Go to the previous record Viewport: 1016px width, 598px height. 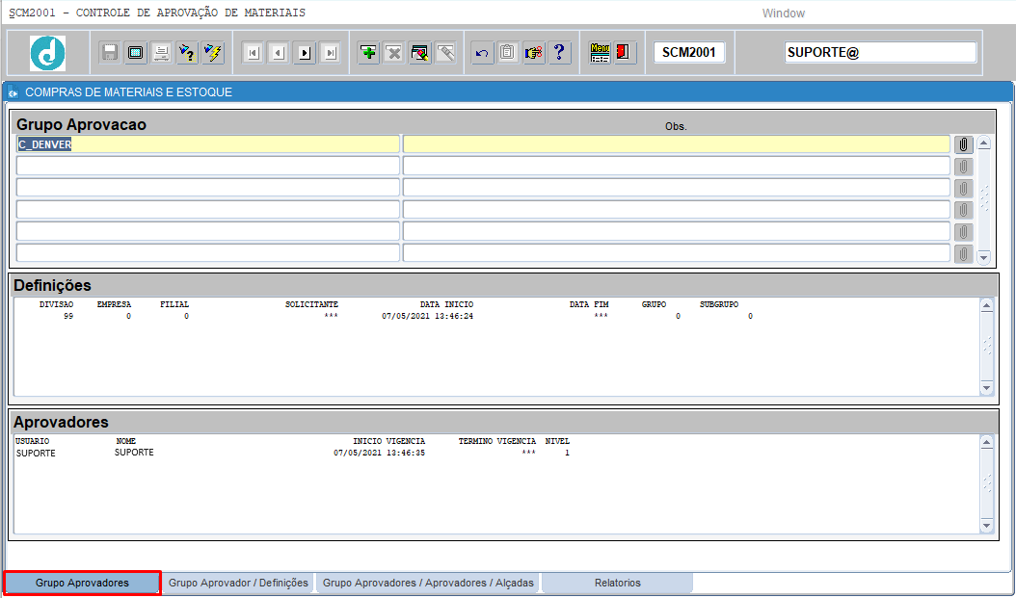click(280, 52)
